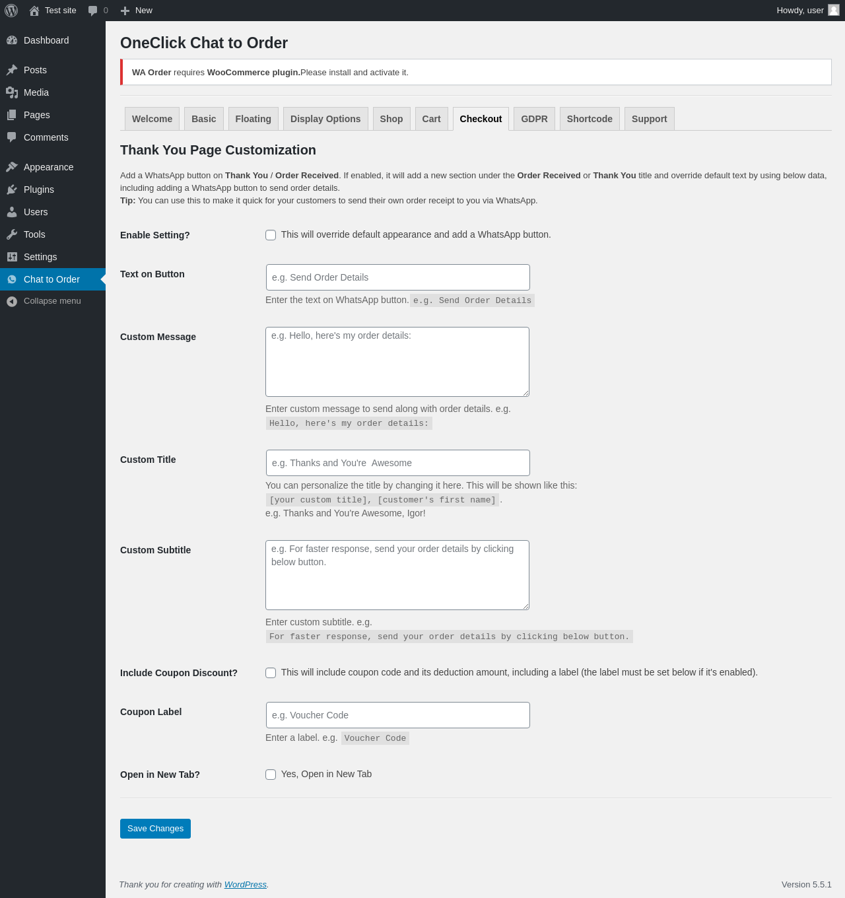Click the Users person icon
The image size is (845, 898).
point(12,212)
